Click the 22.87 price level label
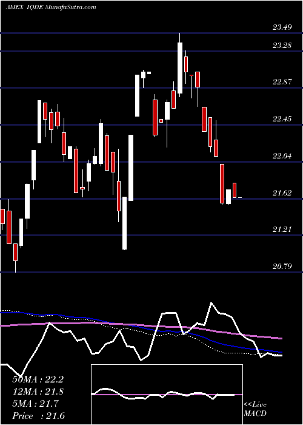 [x=282, y=82]
